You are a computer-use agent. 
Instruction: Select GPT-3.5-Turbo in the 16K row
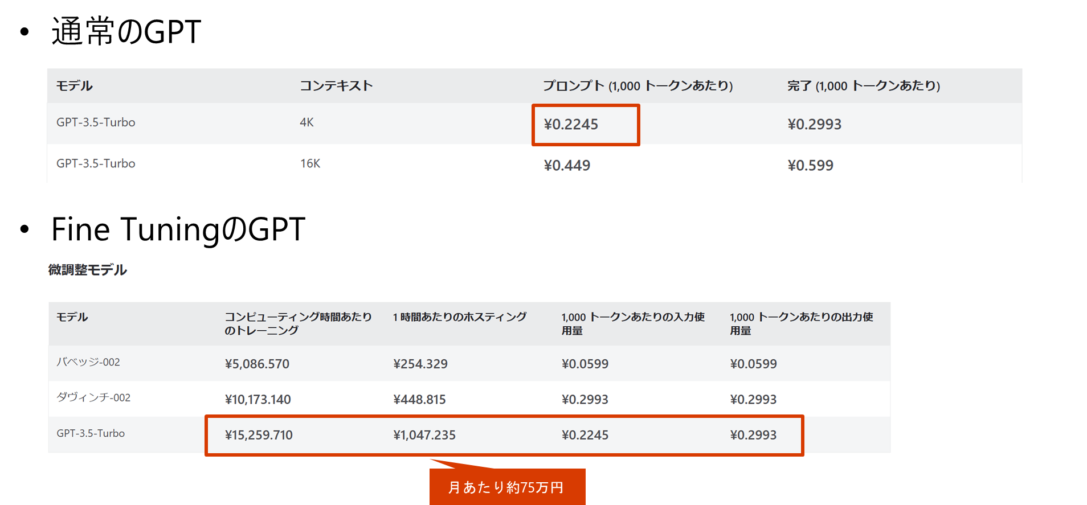tap(96, 163)
